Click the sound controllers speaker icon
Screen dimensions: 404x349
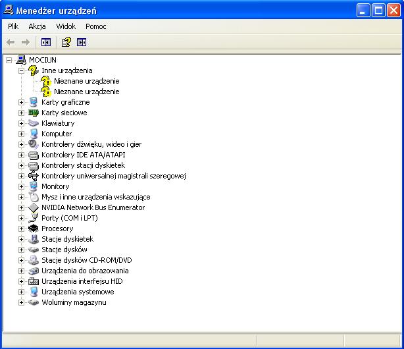click(x=34, y=144)
